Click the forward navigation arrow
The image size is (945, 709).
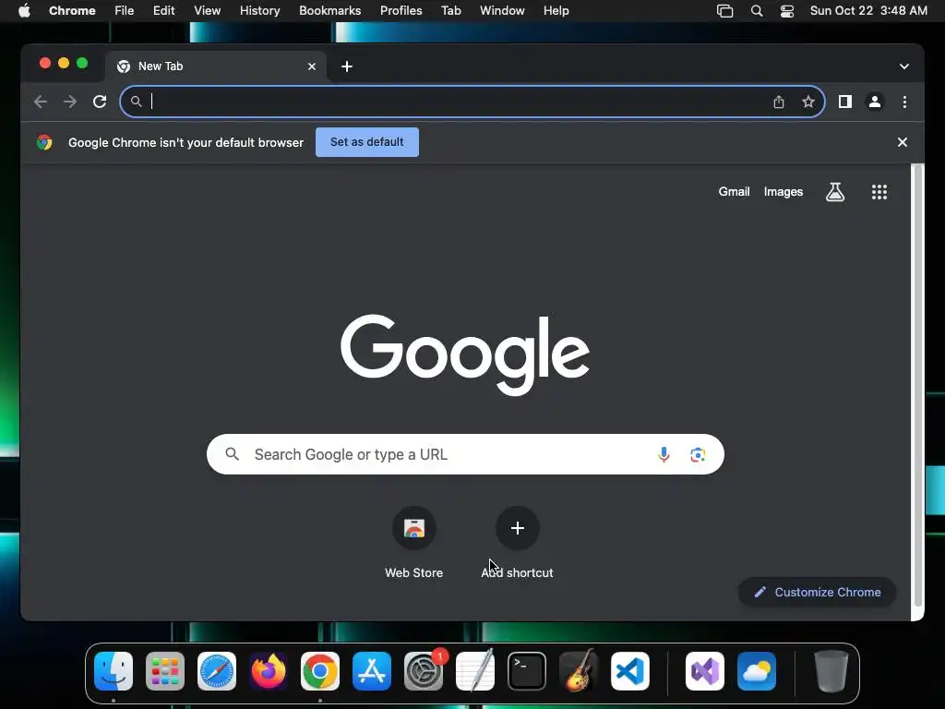point(70,102)
